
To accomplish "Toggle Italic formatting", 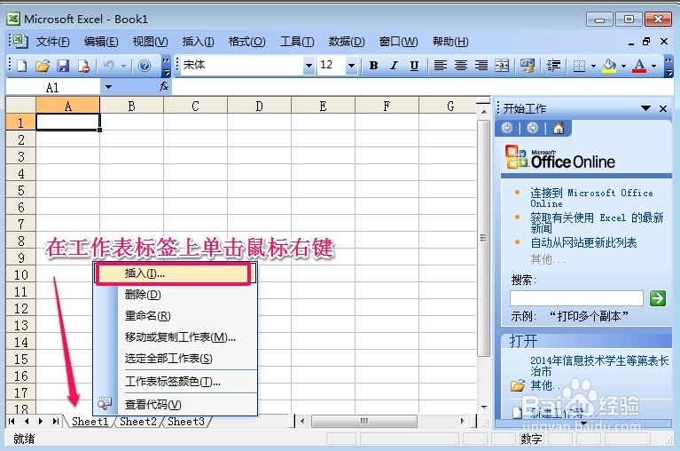I will pyautogui.click(x=394, y=66).
